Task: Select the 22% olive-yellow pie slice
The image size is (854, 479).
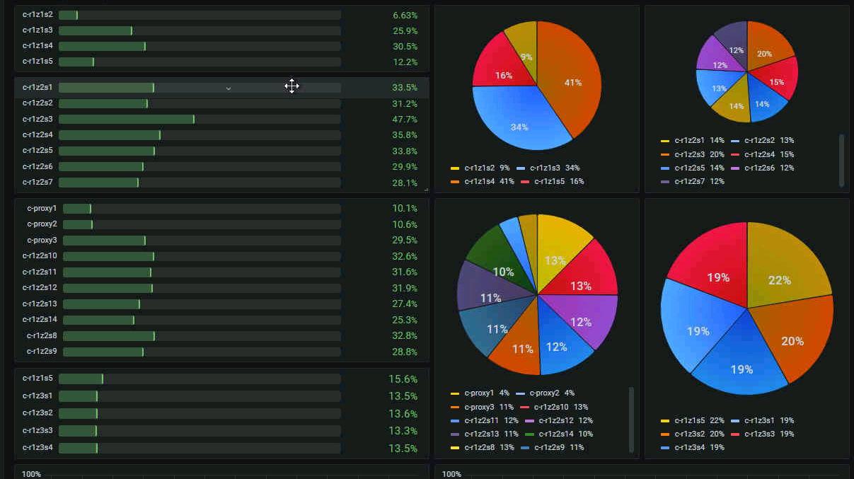Action: click(785, 269)
